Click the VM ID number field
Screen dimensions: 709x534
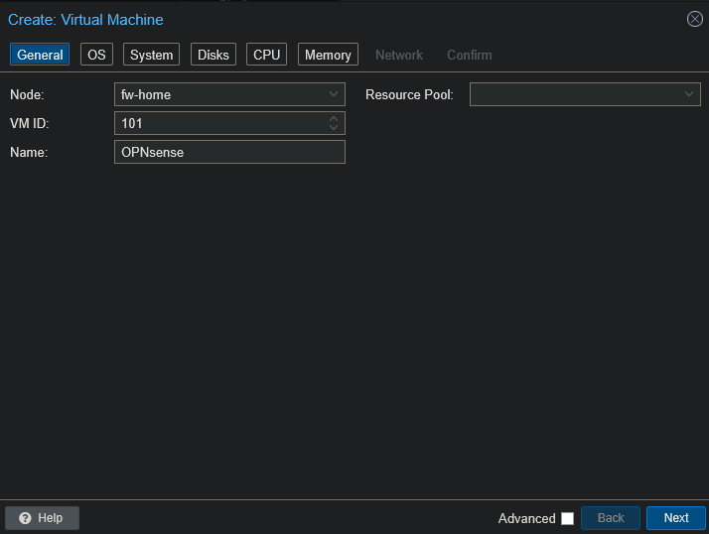(x=218, y=123)
